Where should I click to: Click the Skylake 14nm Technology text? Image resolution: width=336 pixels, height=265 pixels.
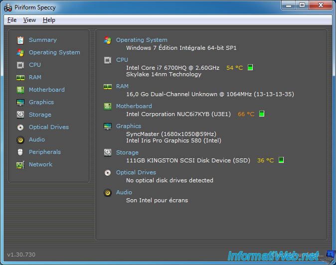[164, 74]
